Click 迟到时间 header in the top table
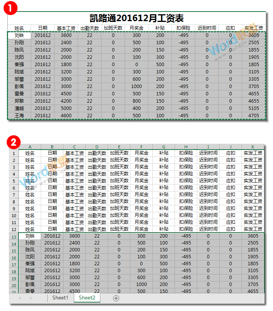Image resolution: width=273 pixels, height=311 pixels. (207, 28)
